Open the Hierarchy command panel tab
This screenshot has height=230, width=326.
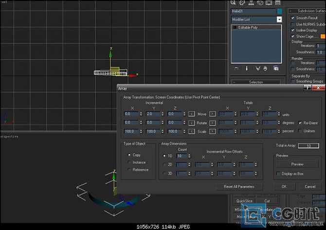click(251, 2)
